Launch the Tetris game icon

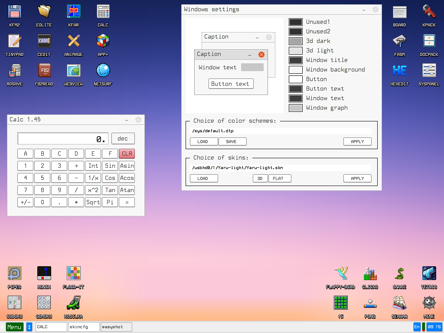coord(429,274)
